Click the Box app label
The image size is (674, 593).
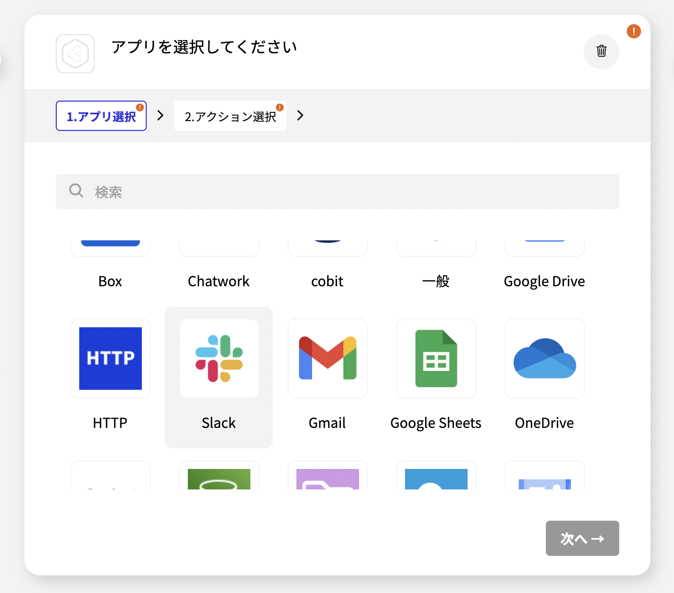click(x=111, y=281)
